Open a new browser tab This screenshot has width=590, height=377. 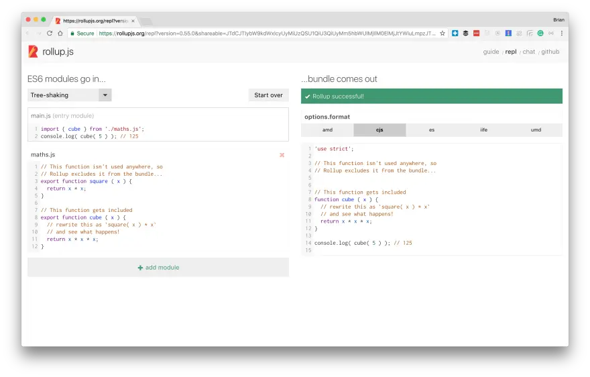[x=145, y=21]
